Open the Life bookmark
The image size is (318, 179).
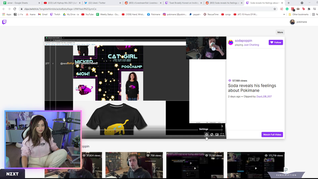tap(18, 14)
